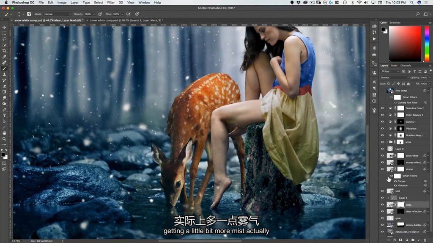The width and height of the screenshot is (433, 243).
Task: Select the Zoom tool
Action: [4, 139]
